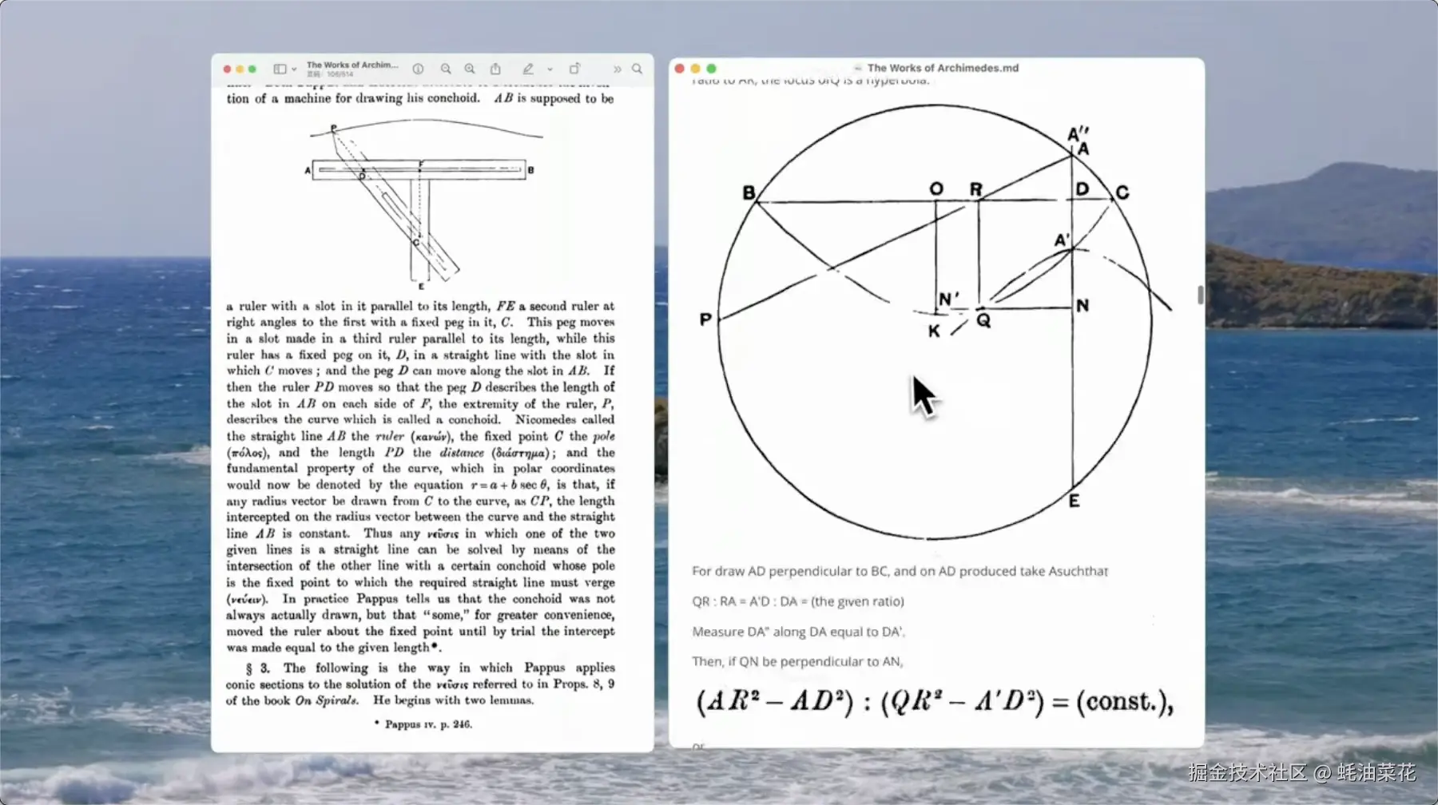This screenshot has height=805, width=1438.
Task: Click 'For draw AD perpendicular to BC' line
Action: pyautogui.click(x=900, y=571)
